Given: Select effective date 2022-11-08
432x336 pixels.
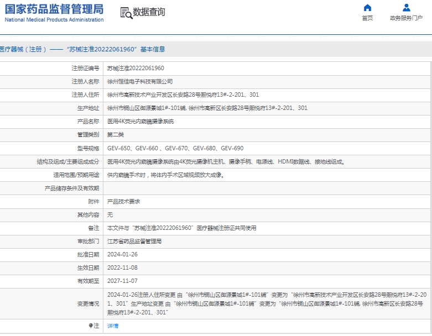Looking at the screenshot, I should tap(122, 267).
